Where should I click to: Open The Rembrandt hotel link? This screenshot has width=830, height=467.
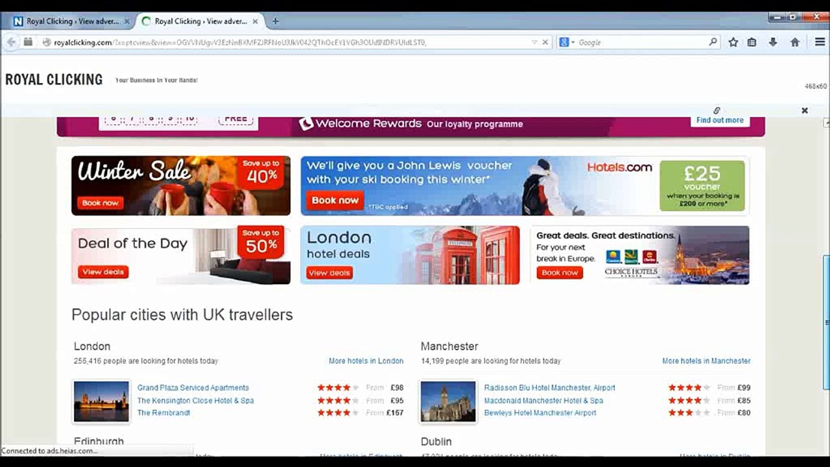[164, 413]
